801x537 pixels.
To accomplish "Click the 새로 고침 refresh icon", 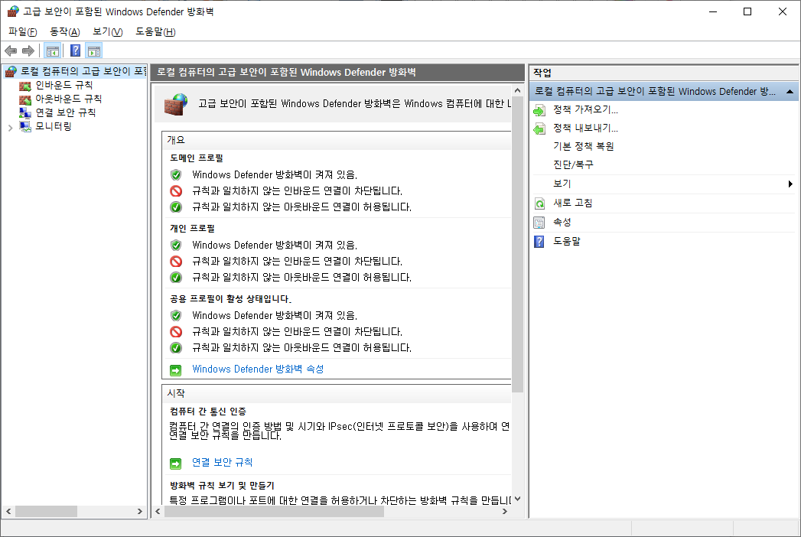I will [539, 203].
